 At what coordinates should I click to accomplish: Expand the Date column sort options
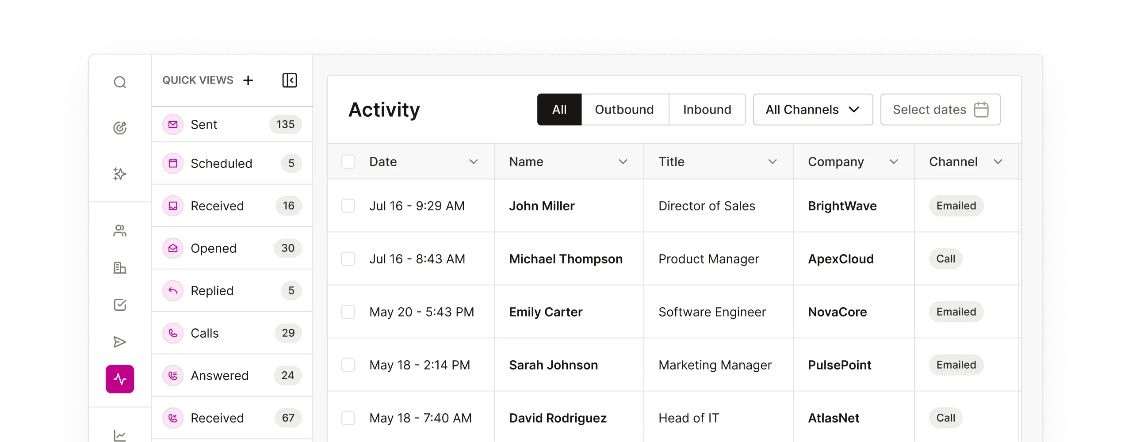coord(474,162)
